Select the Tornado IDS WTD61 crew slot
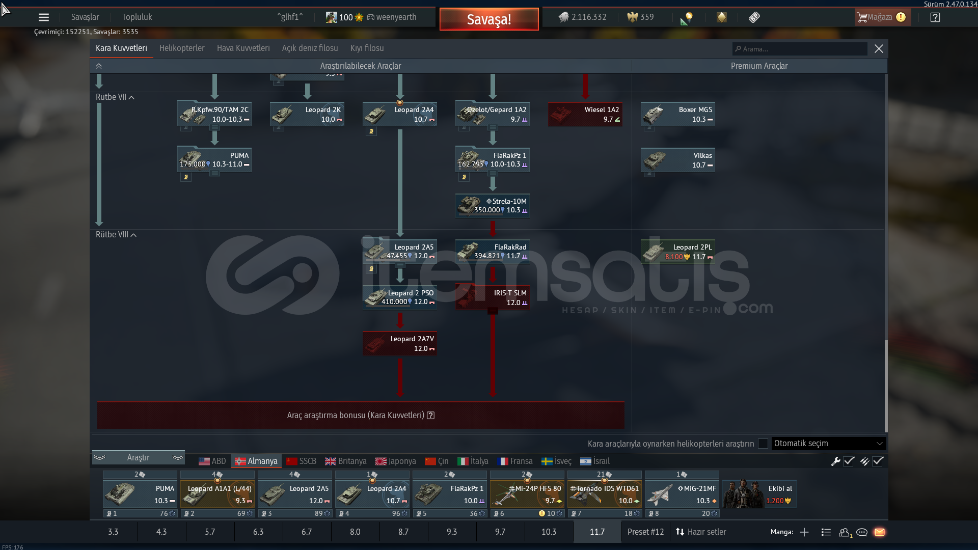This screenshot has height=550, width=978. [x=605, y=494]
